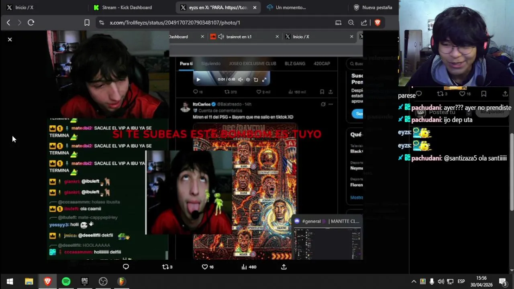514x289 pixels.
Task: Reload the current X page
Action: point(31,23)
